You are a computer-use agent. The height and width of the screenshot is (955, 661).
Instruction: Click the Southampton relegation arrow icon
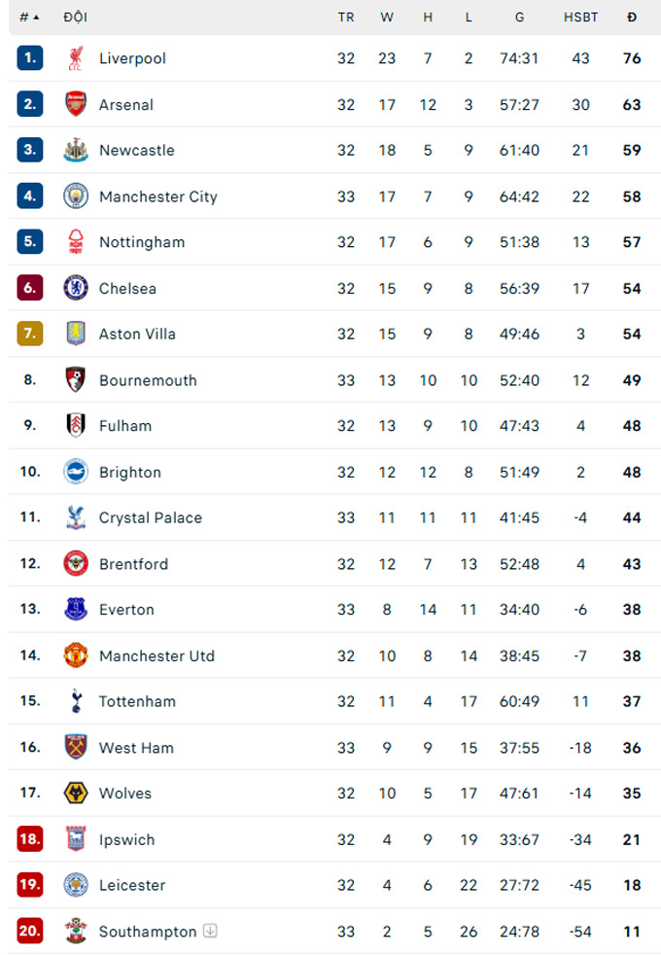[210, 931]
